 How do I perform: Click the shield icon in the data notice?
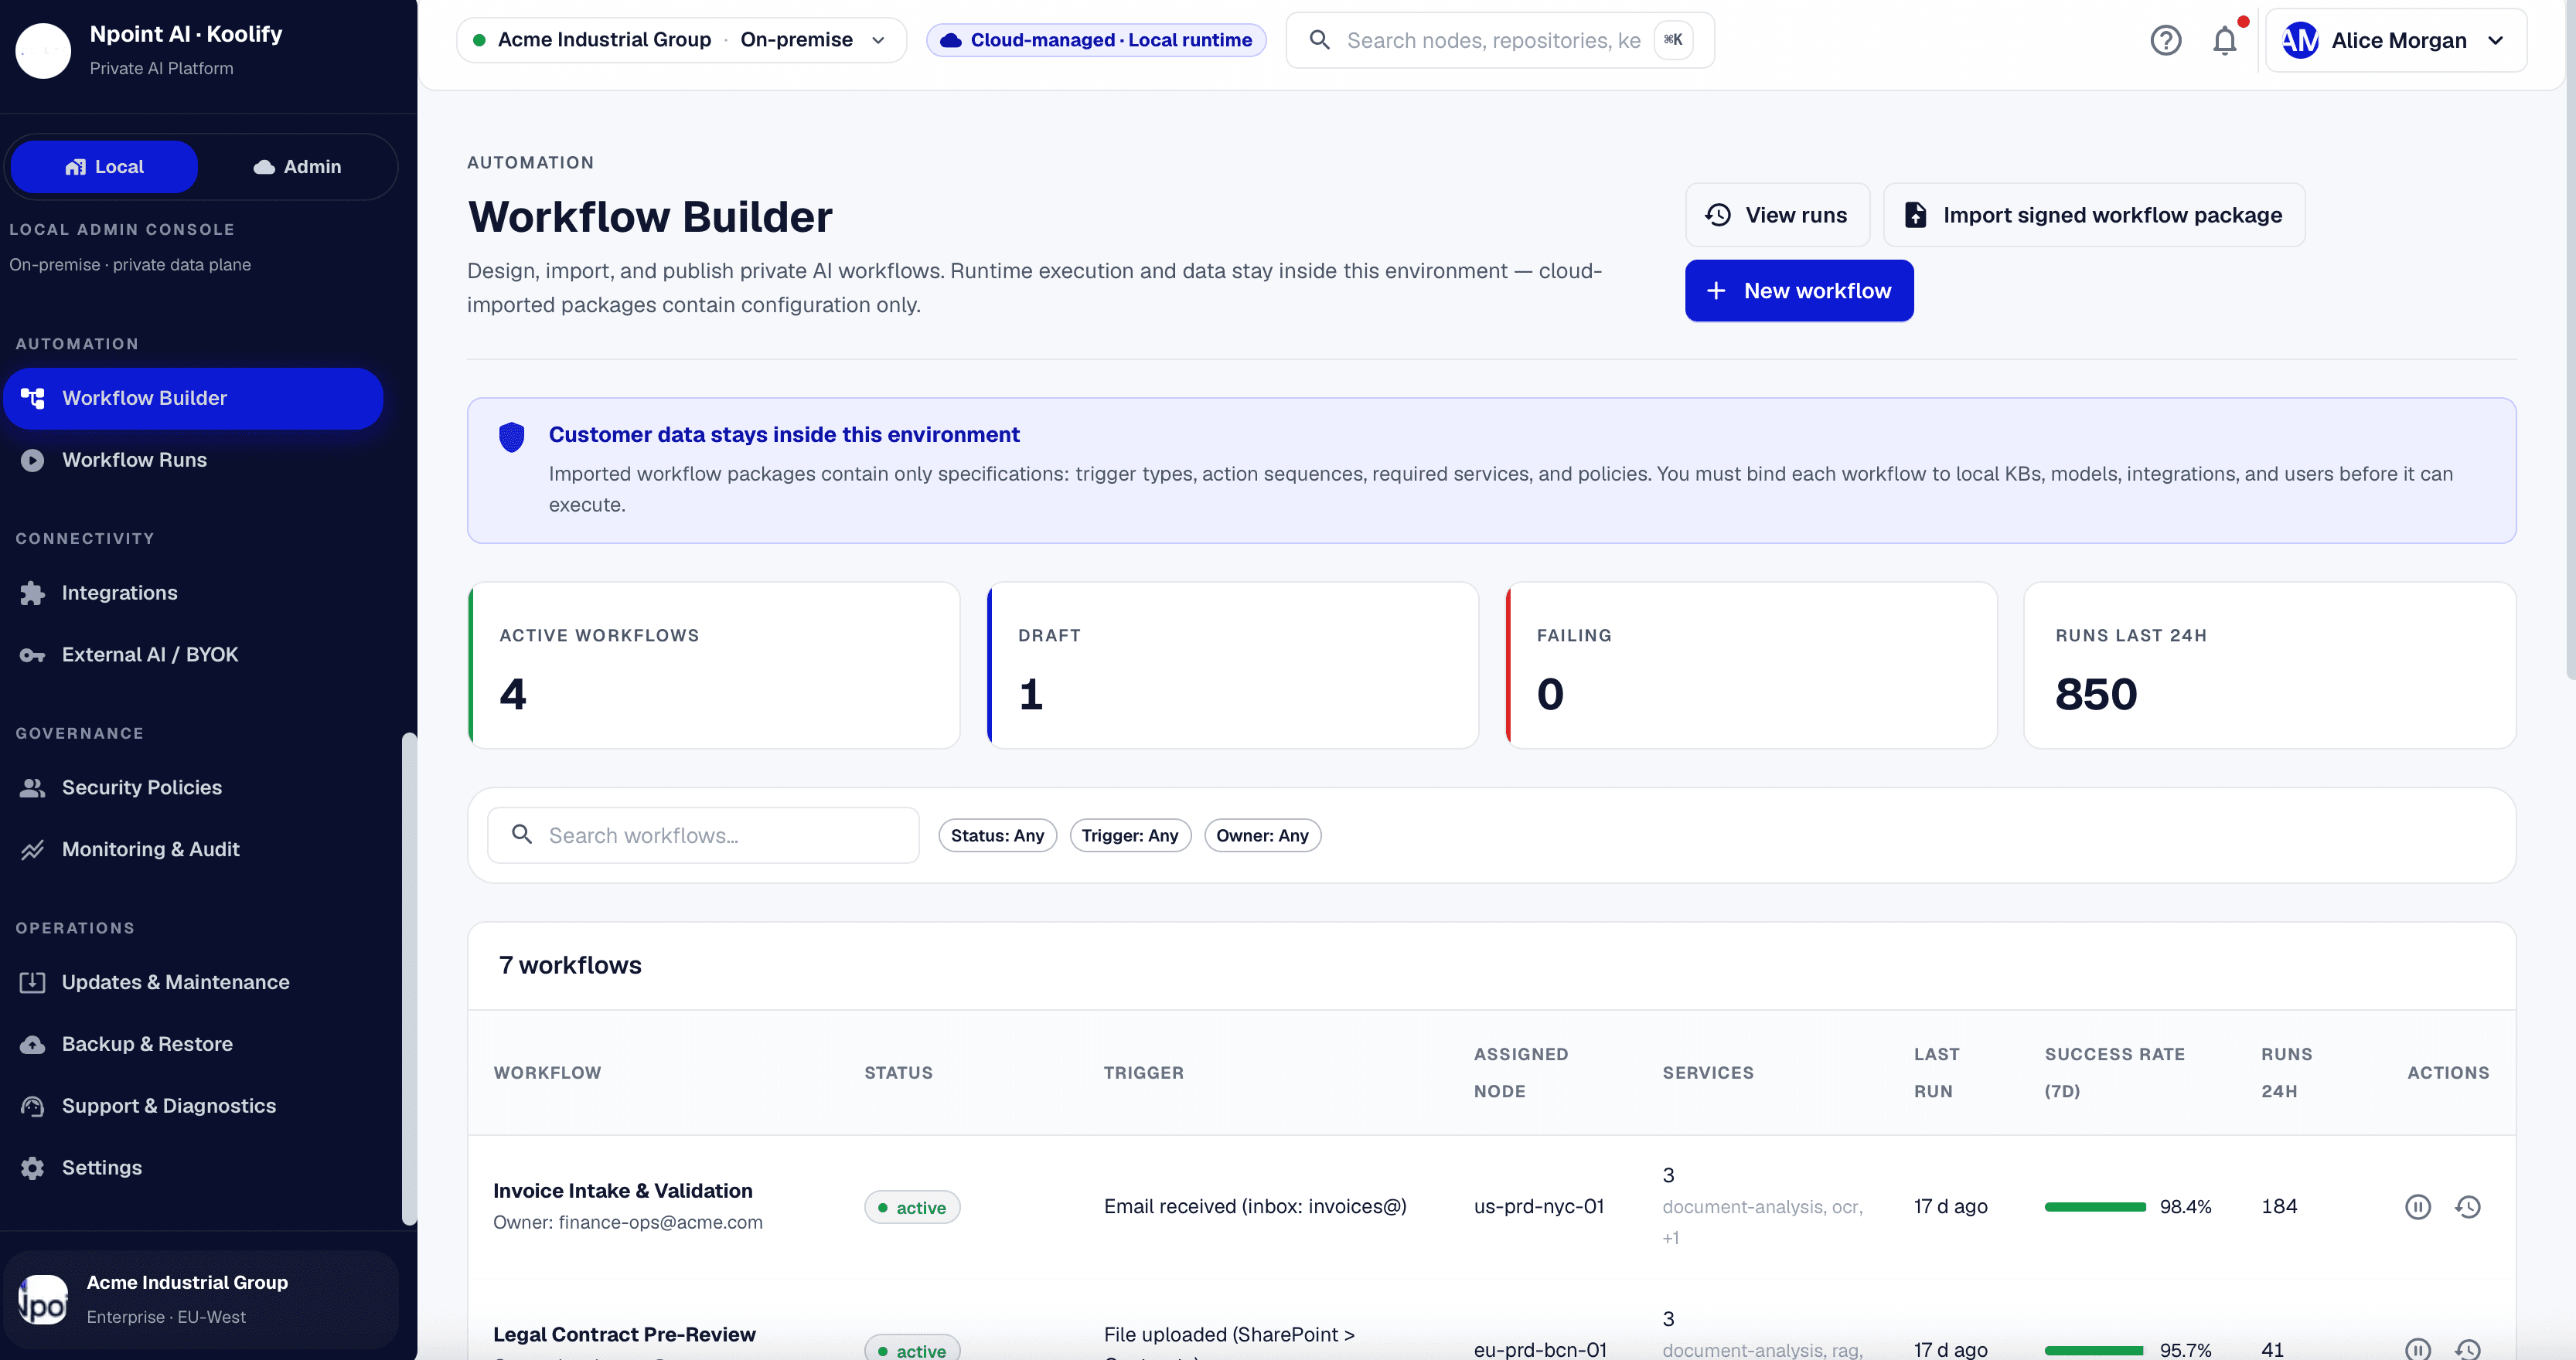[512, 437]
